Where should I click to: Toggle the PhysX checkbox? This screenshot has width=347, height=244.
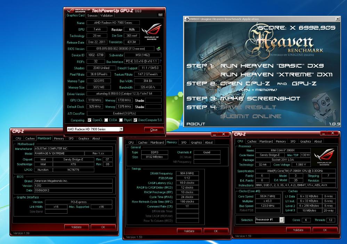121,120
